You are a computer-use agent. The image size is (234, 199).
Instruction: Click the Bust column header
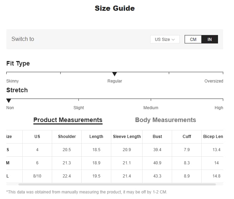157,137
